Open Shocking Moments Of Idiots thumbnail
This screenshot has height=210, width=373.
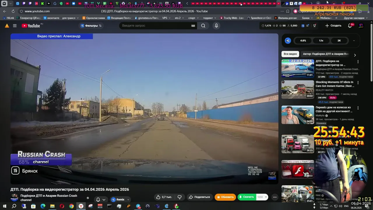tap(298, 90)
